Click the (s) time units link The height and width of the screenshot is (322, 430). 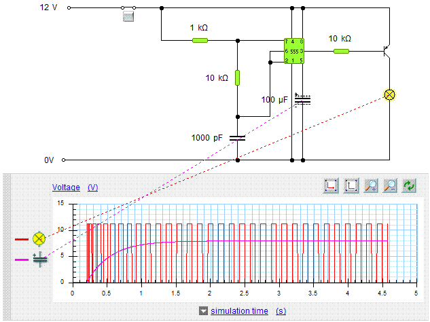(x=280, y=311)
